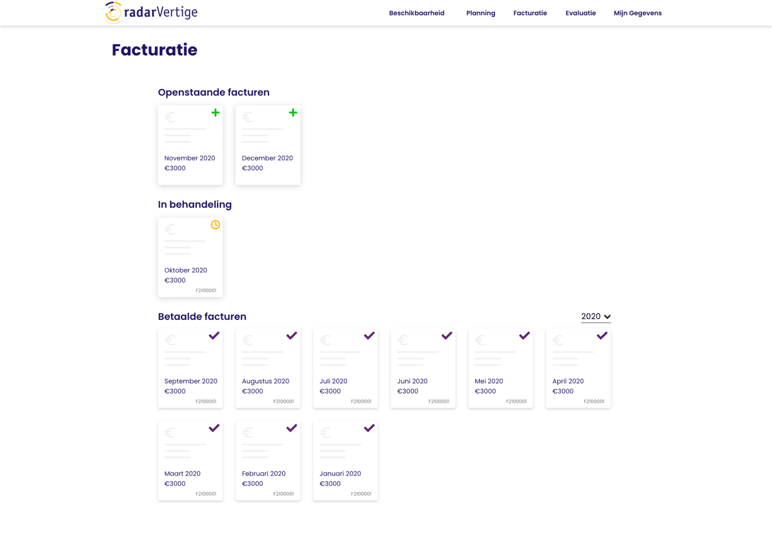Navigate to Evaluatie
Viewport: 772px width, 551px height.
[580, 13]
